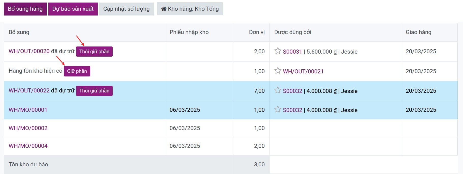Click Bổ sung hàng button
Screen dimensions: 463x174
(x=25, y=9)
